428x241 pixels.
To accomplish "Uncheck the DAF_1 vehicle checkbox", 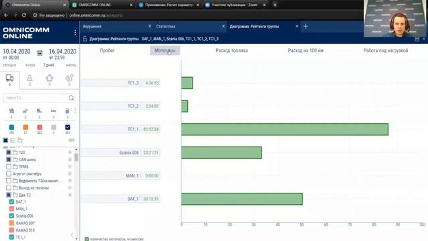I will pyautogui.click(x=11, y=202).
